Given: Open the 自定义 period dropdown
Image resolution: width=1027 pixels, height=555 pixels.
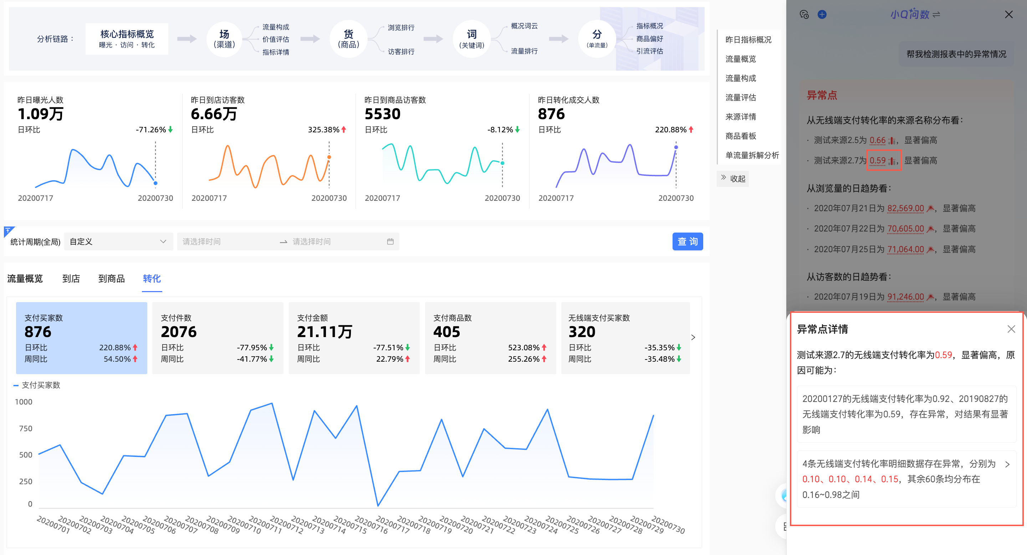Looking at the screenshot, I should coord(118,241).
